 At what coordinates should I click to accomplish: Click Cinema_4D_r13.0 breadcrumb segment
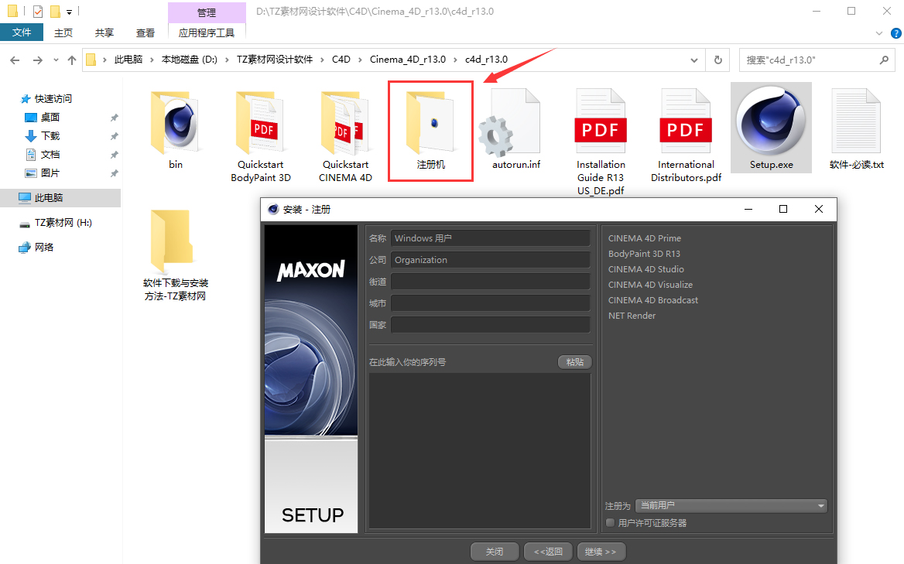coord(408,60)
